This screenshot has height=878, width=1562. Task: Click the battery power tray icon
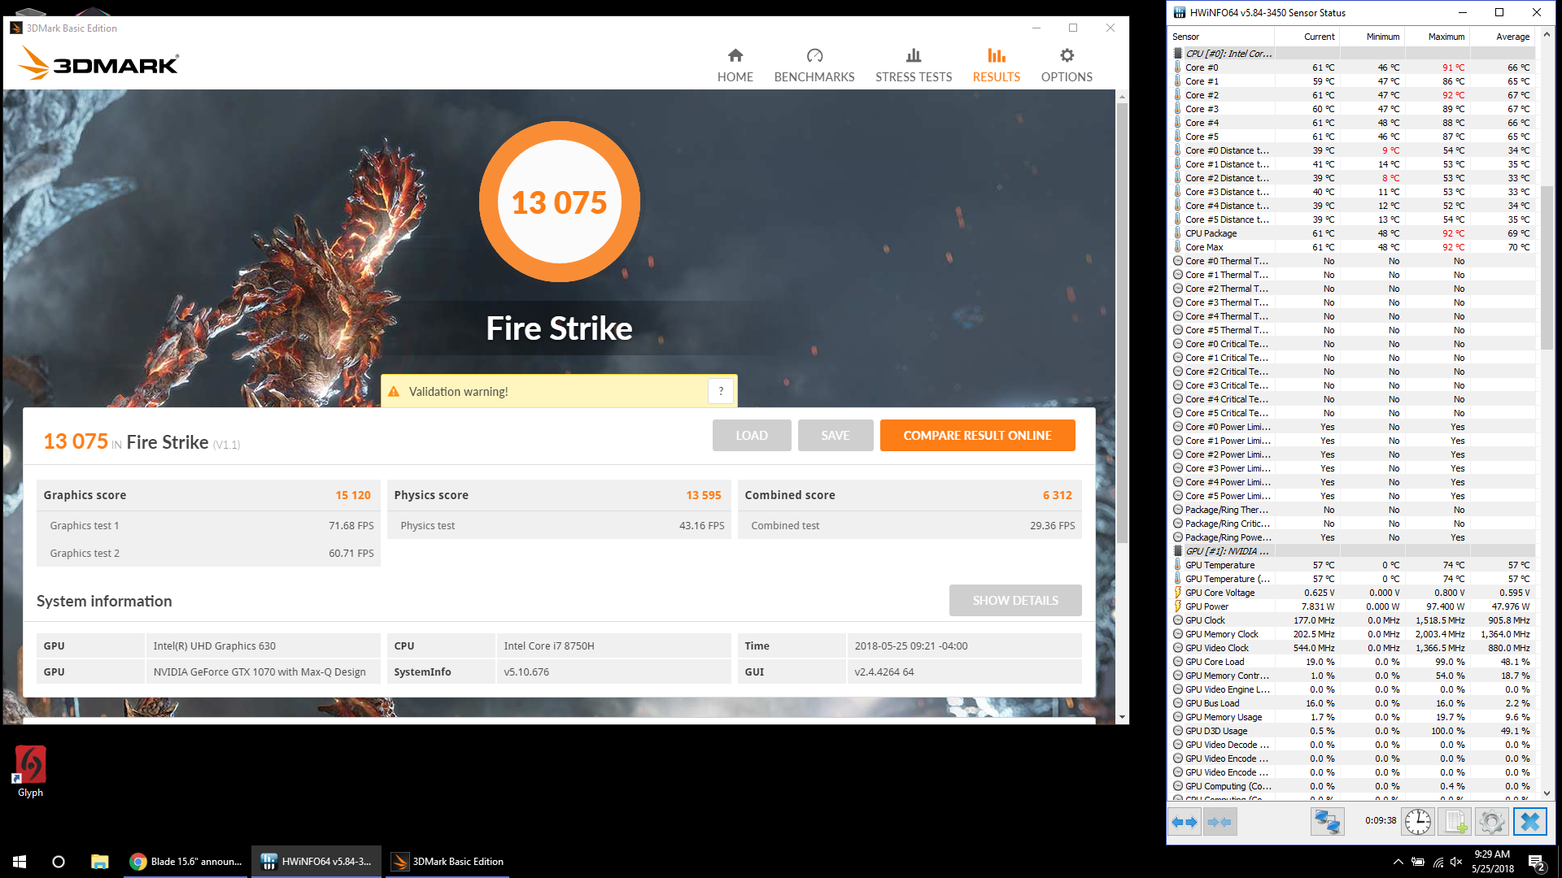[x=1418, y=862]
